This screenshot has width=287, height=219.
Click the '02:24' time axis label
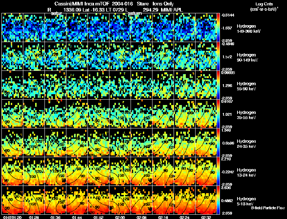[184, 217]
